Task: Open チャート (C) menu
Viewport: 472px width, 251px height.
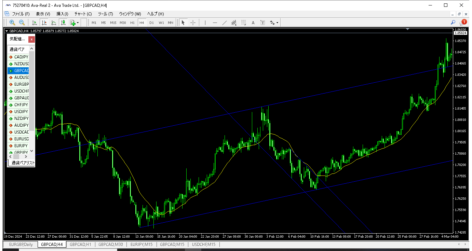Action: click(83, 14)
